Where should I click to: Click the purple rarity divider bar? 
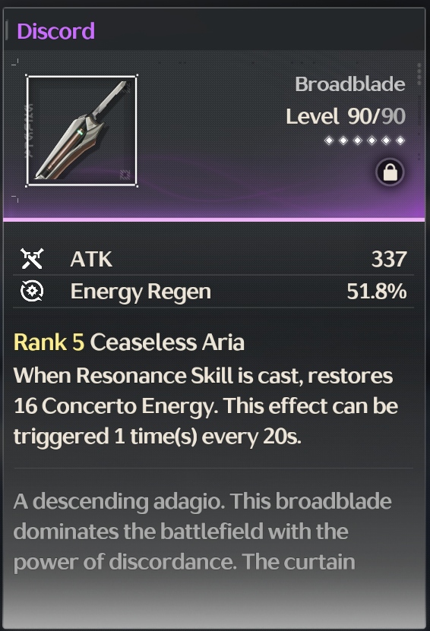[213, 219]
